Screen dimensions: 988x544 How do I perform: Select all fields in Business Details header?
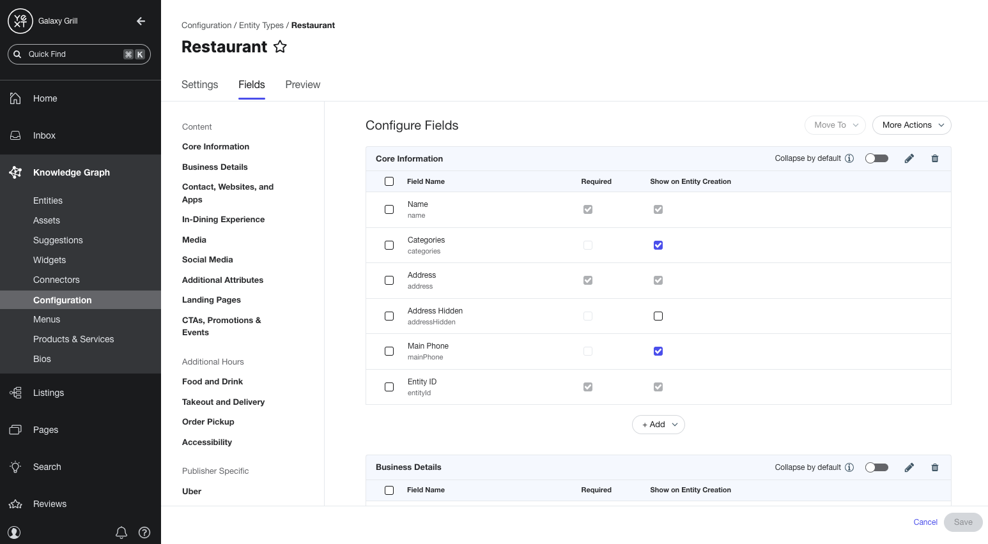(x=389, y=490)
